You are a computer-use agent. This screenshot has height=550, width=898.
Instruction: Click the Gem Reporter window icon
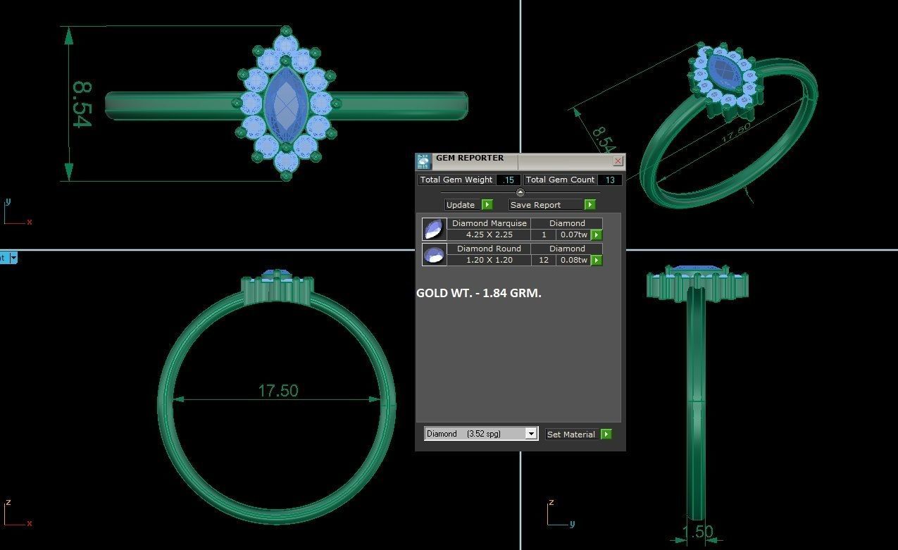423,161
